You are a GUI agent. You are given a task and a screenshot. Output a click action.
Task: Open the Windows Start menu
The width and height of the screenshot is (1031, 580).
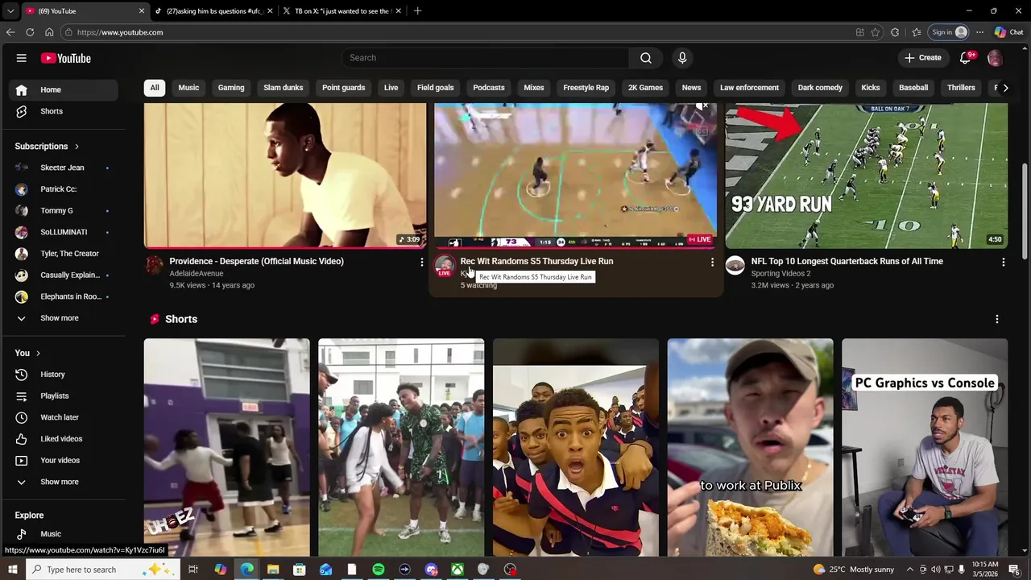click(x=12, y=570)
